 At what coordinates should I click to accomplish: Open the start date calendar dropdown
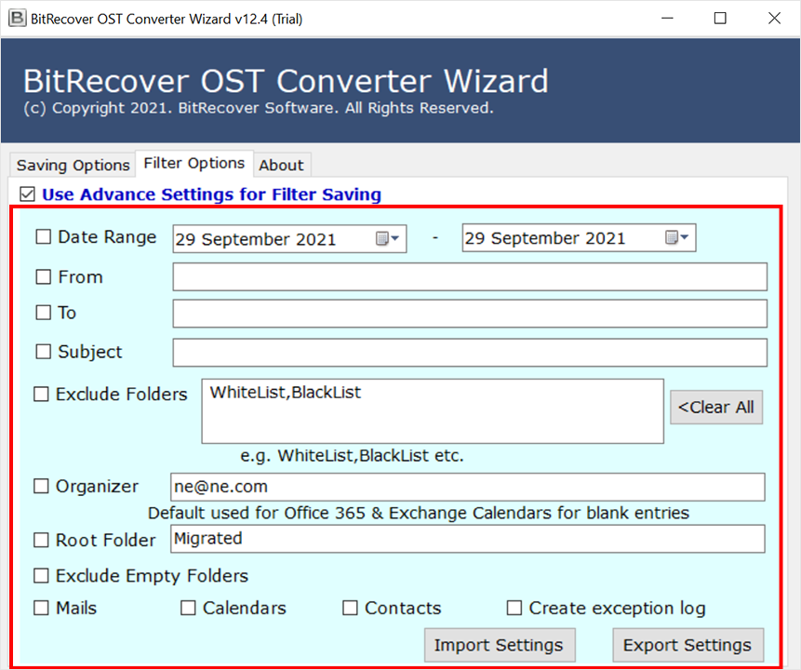pyautogui.click(x=395, y=238)
